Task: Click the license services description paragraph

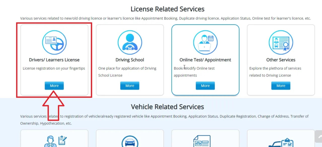Action: 165,18
